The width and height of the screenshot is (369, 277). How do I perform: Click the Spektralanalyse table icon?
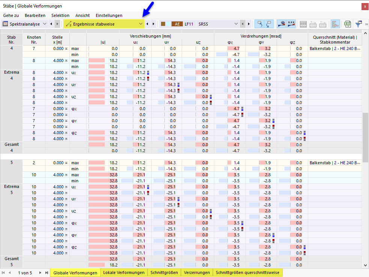(5, 24)
